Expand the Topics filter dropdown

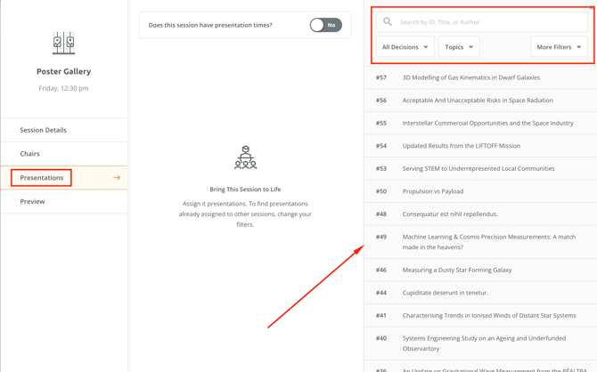click(459, 47)
